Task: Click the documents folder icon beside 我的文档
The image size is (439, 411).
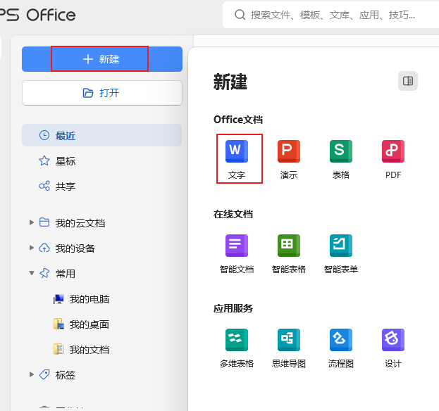Action: pyautogui.click(x=58, y=349)
